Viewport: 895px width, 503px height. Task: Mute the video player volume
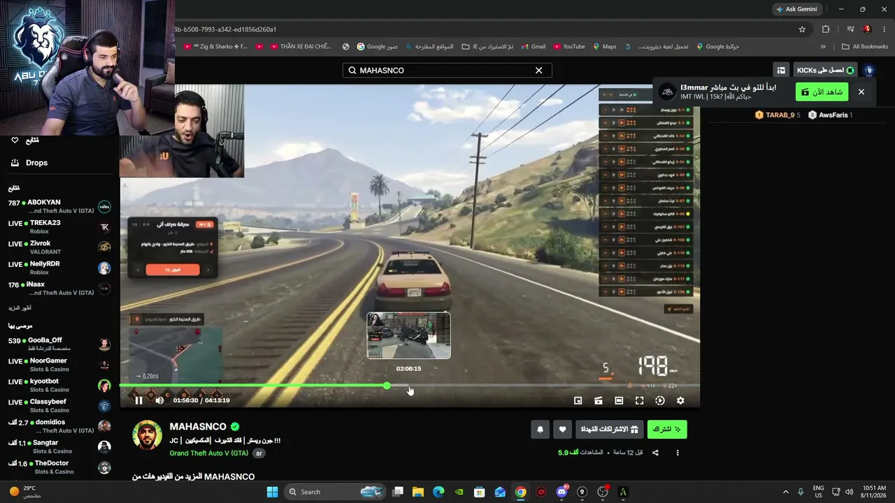[x=159, y=400]
